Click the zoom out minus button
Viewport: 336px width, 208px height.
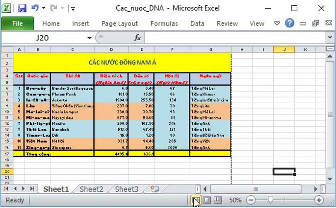[251, 200]
